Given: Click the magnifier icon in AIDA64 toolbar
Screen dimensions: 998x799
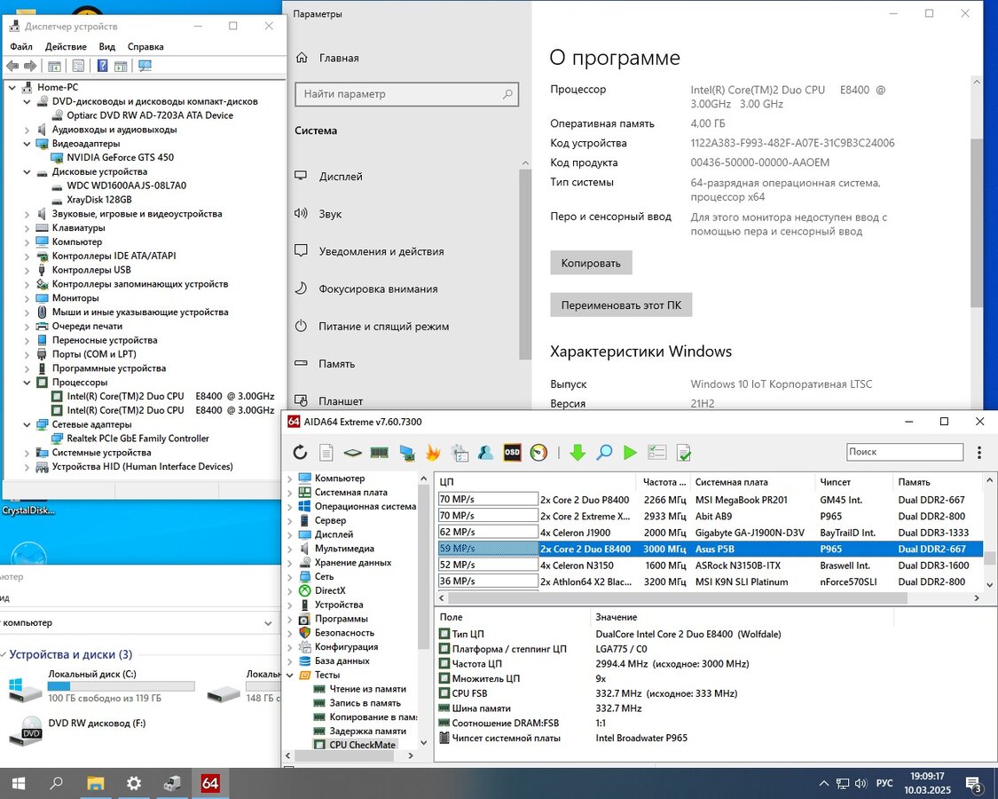Looking at the screenshot, I should pyautogui.click(x=604, y=453).
